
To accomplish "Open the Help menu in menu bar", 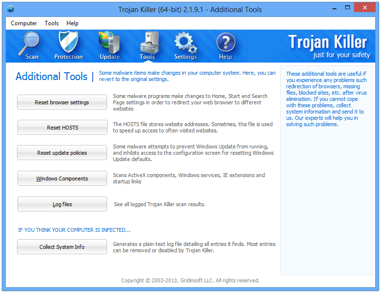I will [x=72, y=23].
